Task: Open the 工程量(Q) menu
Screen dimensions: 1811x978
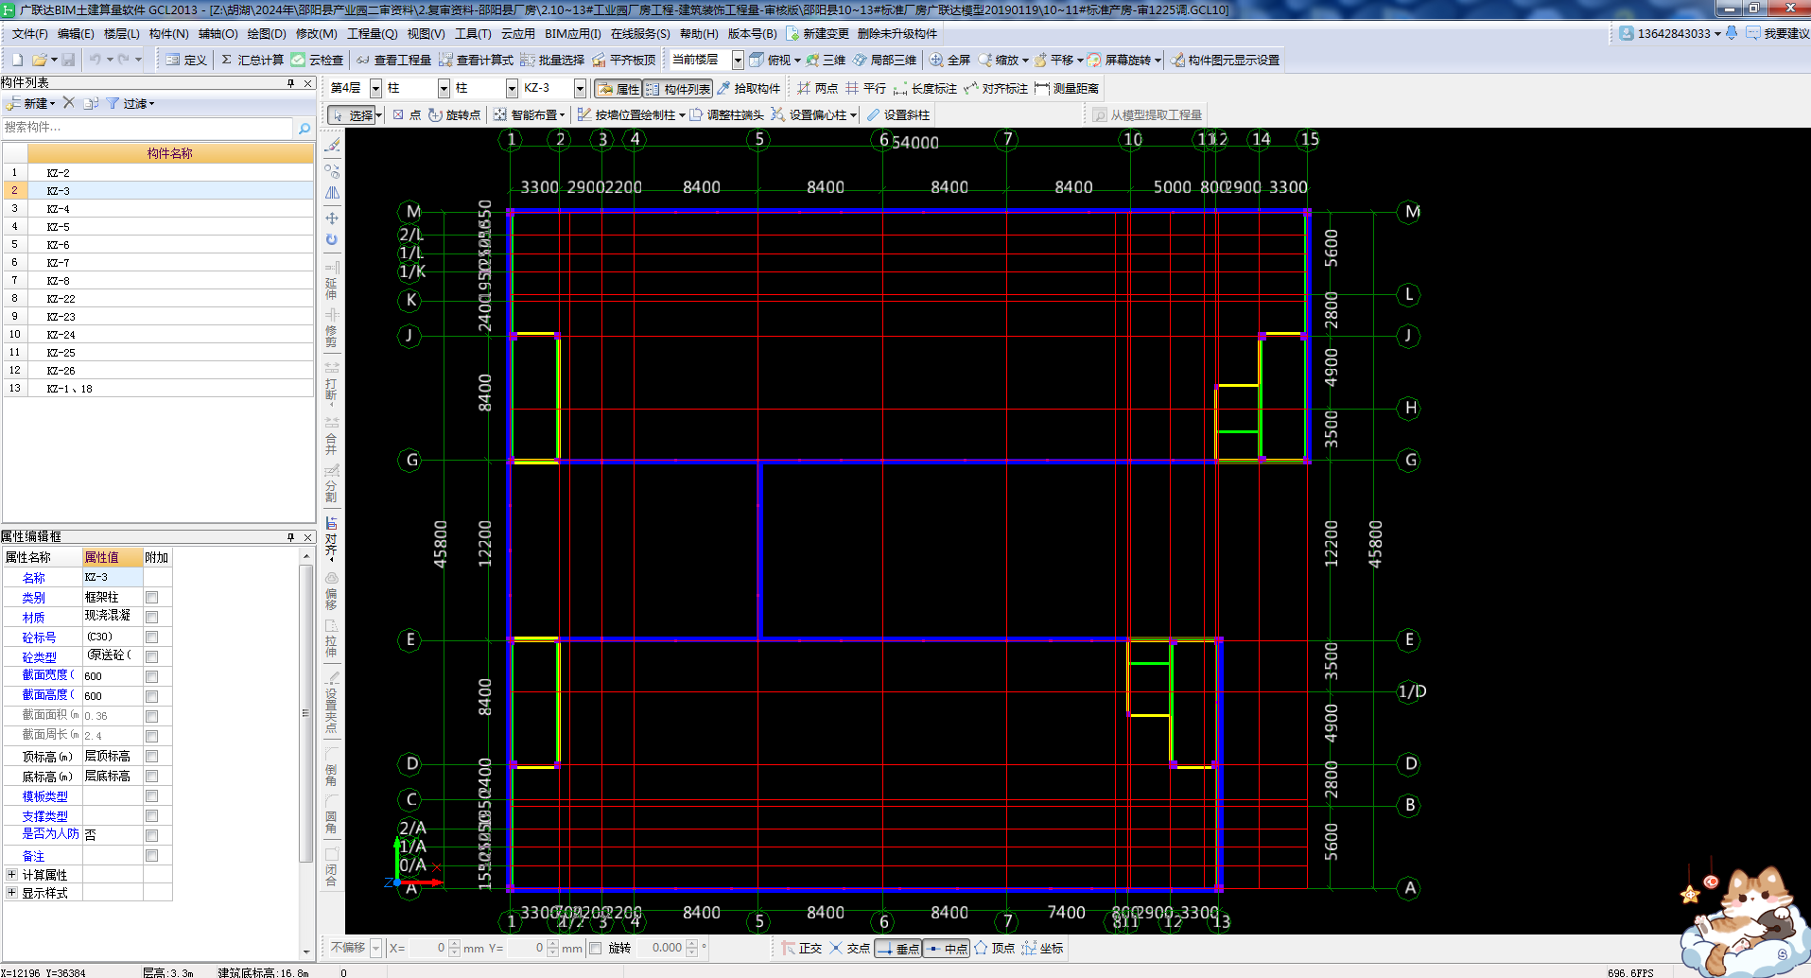Action: pos(372,33)
